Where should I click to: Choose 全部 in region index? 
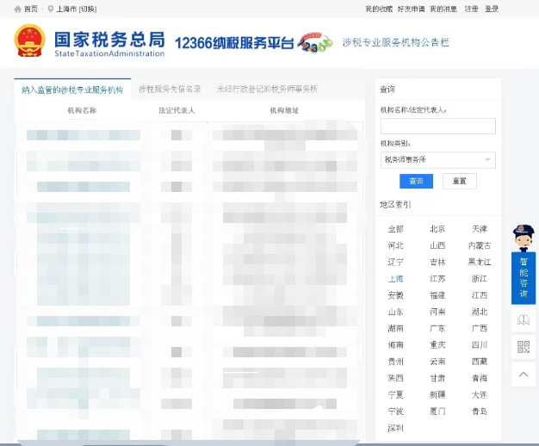[396, 229]
